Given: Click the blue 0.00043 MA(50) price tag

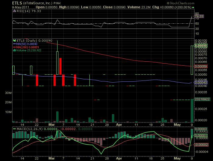Looking at the screenshot, I should [x=201, y=83].
